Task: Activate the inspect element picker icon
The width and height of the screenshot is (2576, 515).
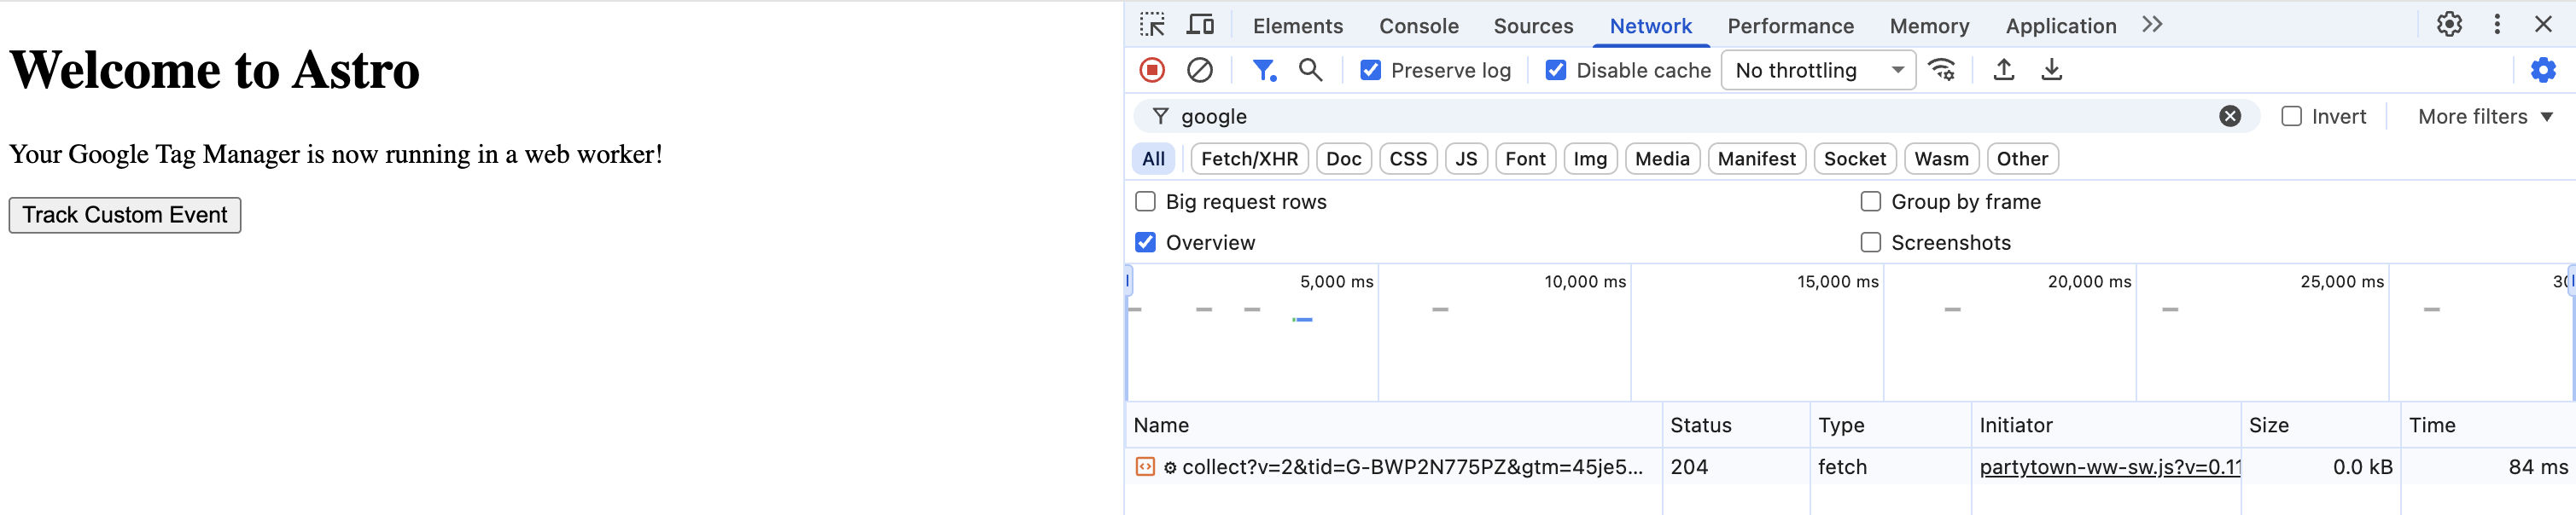Action: (x=1152, y=25)
